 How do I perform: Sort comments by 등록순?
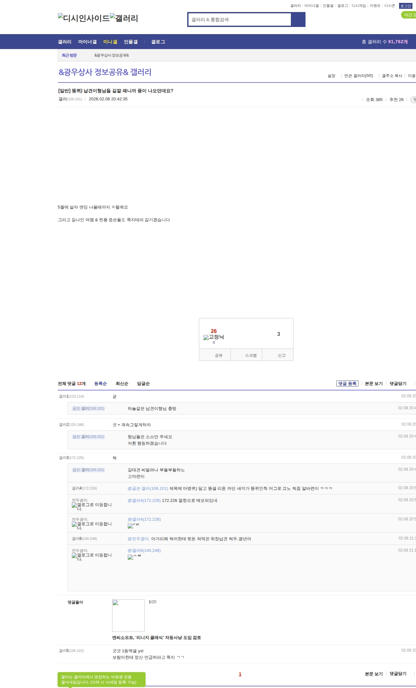(100, 384)
